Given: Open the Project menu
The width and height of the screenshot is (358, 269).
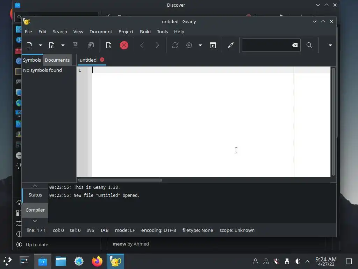Looking at the screenshot, I should click(x=126, y=32).
